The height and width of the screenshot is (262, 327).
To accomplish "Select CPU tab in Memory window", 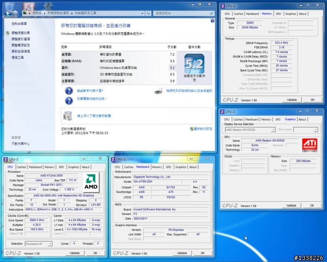I will pos(227,14).
